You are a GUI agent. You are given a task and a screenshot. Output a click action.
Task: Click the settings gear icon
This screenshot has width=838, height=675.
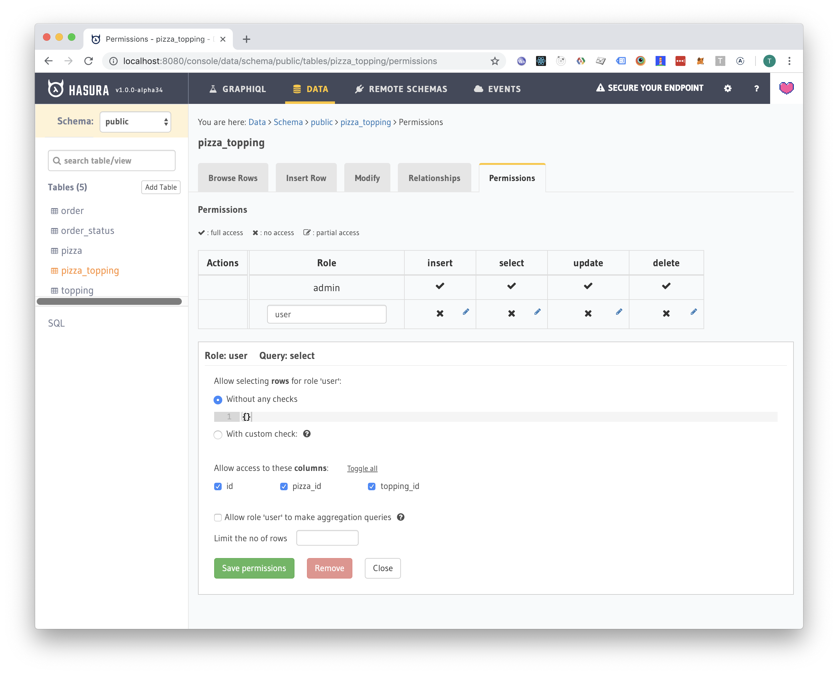728,89
